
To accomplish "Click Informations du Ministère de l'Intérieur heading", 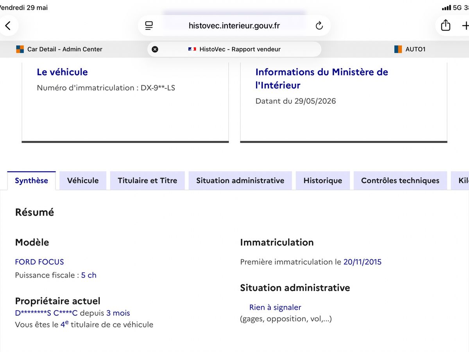I will [x=322, y=79].
